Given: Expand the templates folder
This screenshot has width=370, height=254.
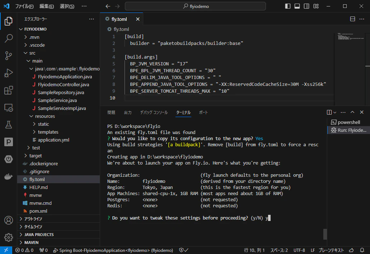Looking at the screenshot, I should point(34,132).
